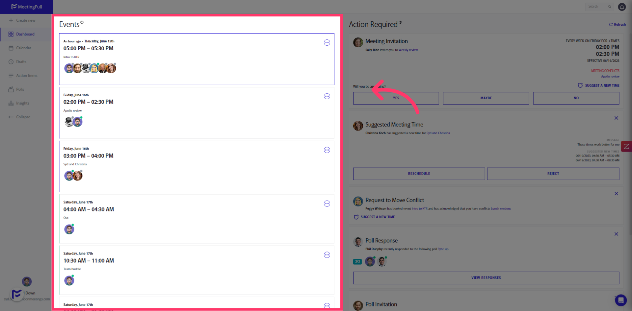Open the Team huddle event options menu

(x=327, y=255)
